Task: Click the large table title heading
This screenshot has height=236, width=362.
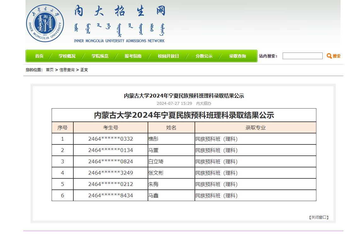Action: pyautogui.click(x=184, y=115)
